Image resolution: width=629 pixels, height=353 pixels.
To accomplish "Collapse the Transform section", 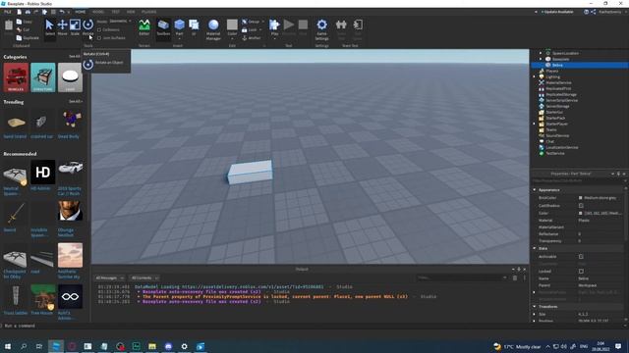I will coord(535,307).
